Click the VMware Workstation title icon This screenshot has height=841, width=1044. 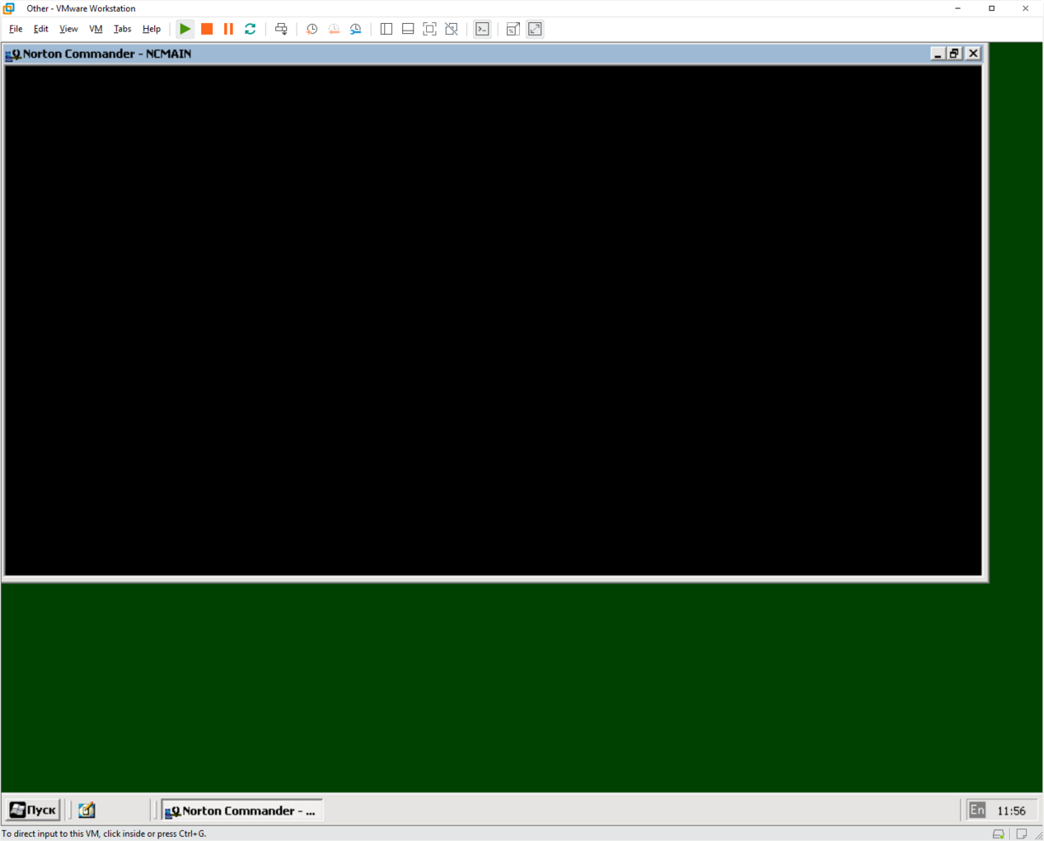tap(9, 8)
